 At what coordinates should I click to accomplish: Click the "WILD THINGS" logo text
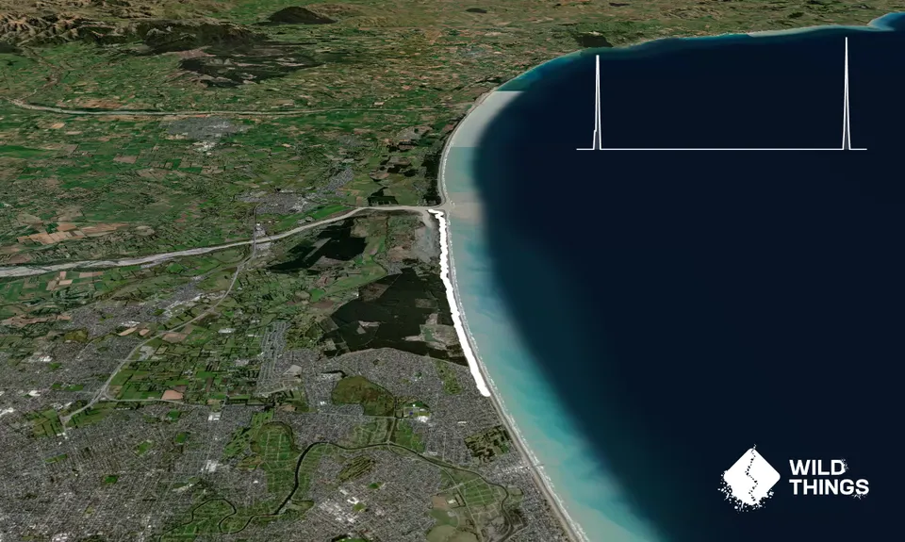pos(829,477)
